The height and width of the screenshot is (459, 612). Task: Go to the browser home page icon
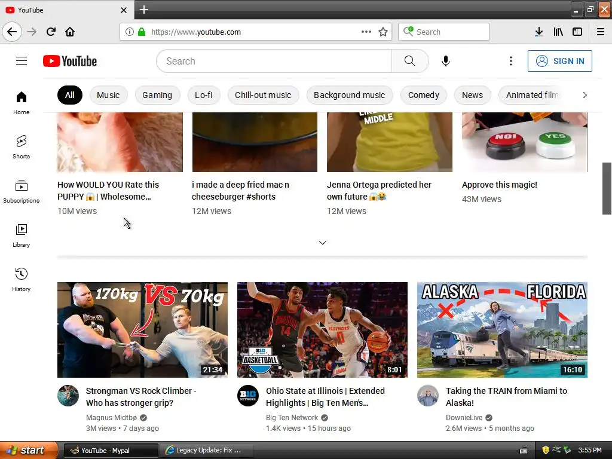click(70, 32)
